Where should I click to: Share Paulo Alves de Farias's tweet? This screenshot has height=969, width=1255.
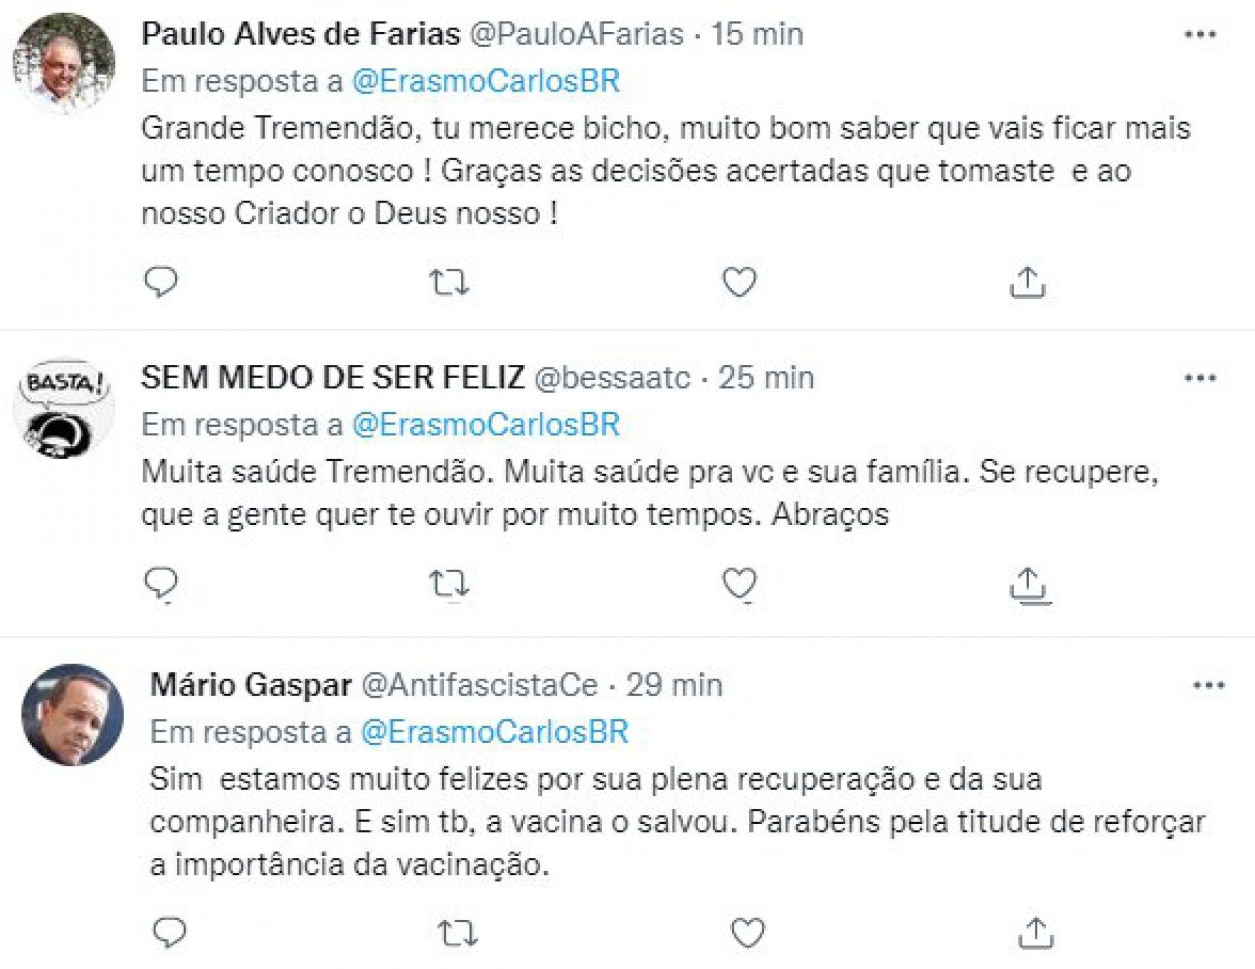[1028, 282]
